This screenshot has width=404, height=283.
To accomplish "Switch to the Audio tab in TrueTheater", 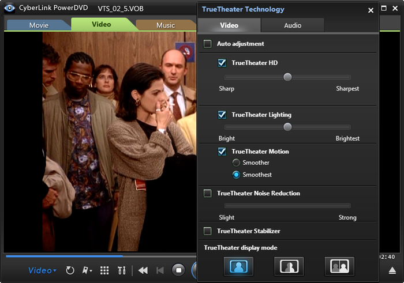I will pyautogui.click(x=293, y=25).
